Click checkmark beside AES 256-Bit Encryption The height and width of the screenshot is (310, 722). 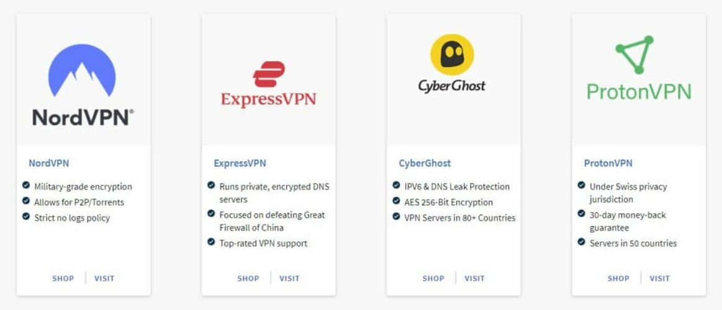[x=396, y=201]
